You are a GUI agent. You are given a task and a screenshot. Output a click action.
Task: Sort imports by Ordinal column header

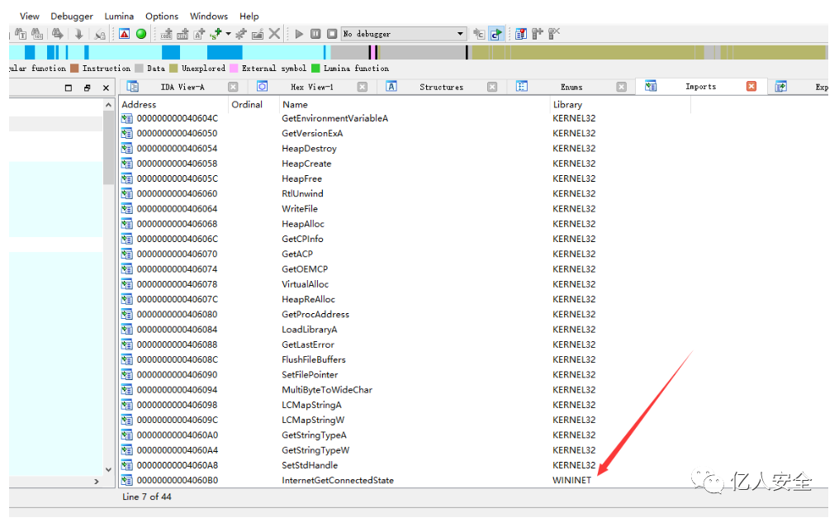254,104
